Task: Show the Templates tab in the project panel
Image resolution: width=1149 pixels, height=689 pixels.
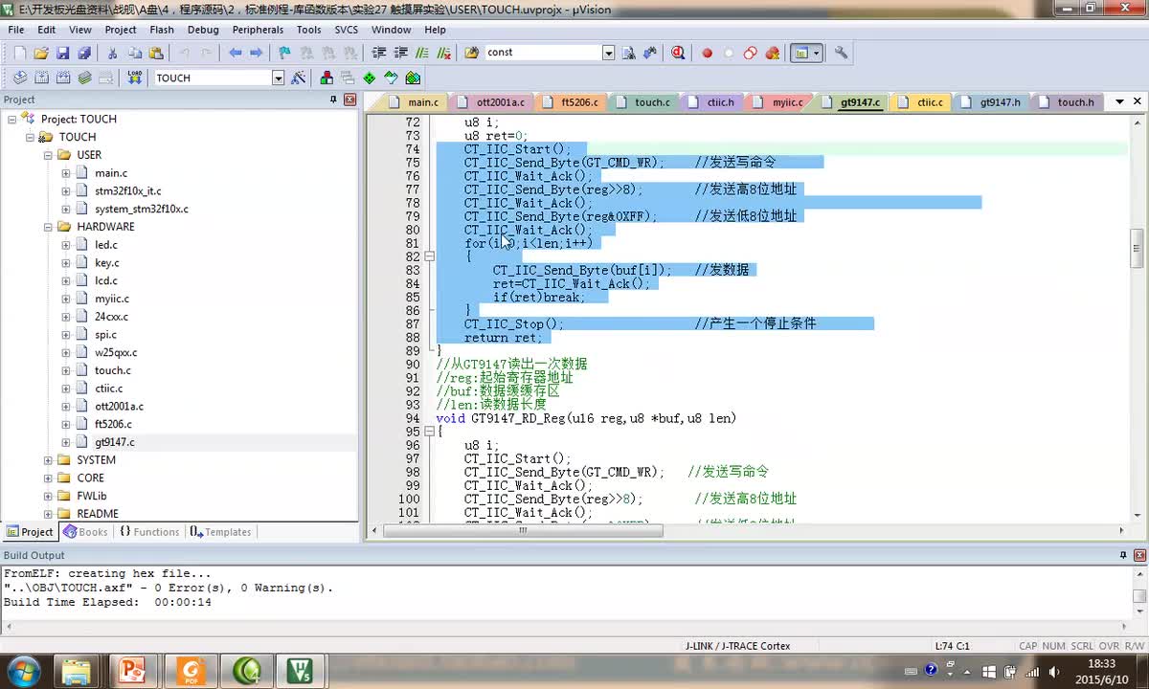Action: (x=219, y=532)
